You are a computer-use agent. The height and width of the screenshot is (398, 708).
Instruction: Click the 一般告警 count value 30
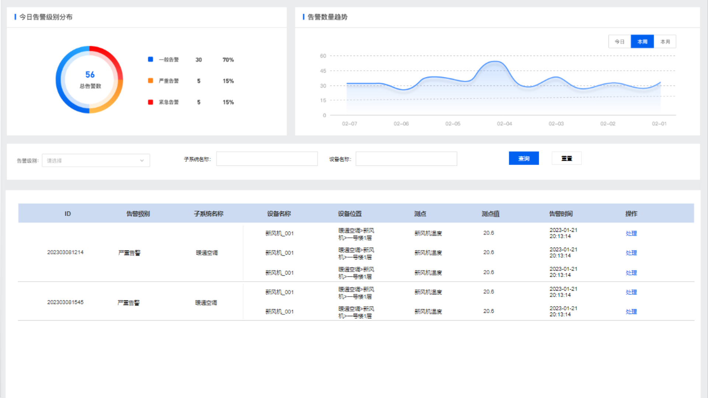point(199,60)
